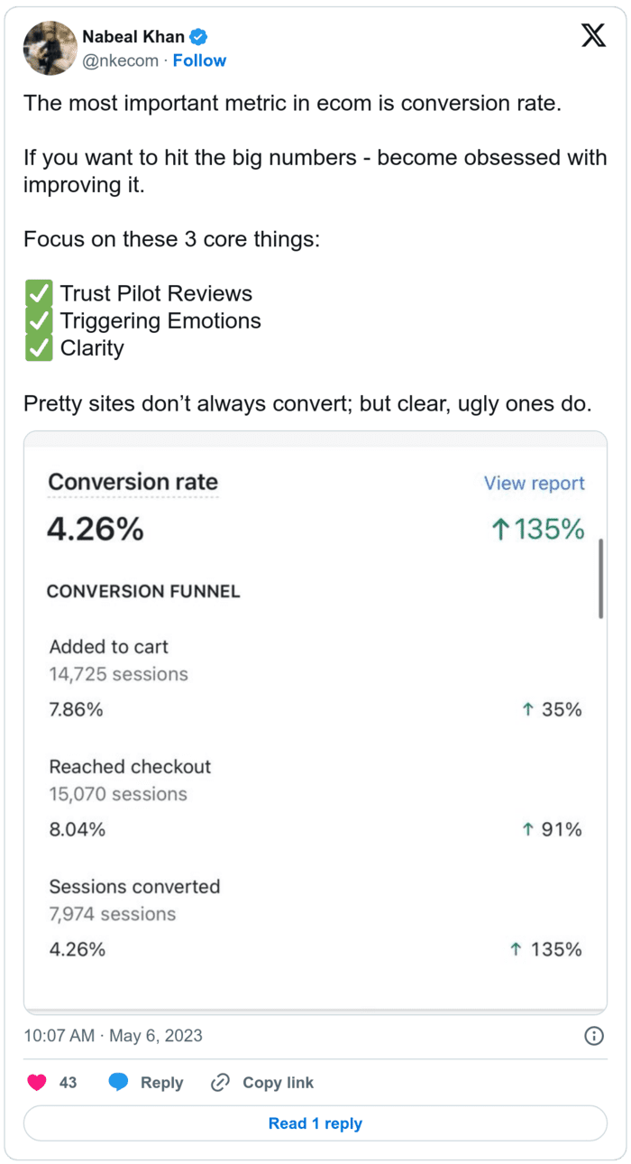Click the green checkmark beside Clarity
Image resolution: width=631 pixels, height=1164 pixels.
point(38,347)
